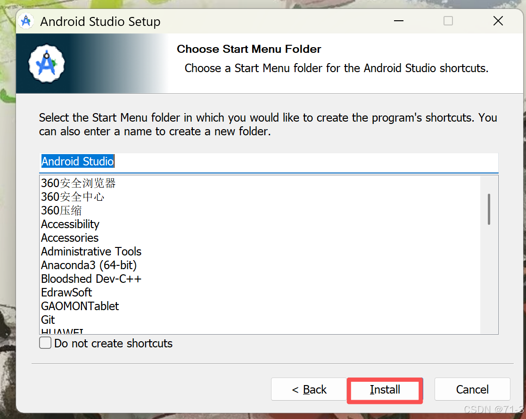This screenshot has width=526, height=419.
Task: Click the folder list scrollbar thumb
Action: click(489, 209)
